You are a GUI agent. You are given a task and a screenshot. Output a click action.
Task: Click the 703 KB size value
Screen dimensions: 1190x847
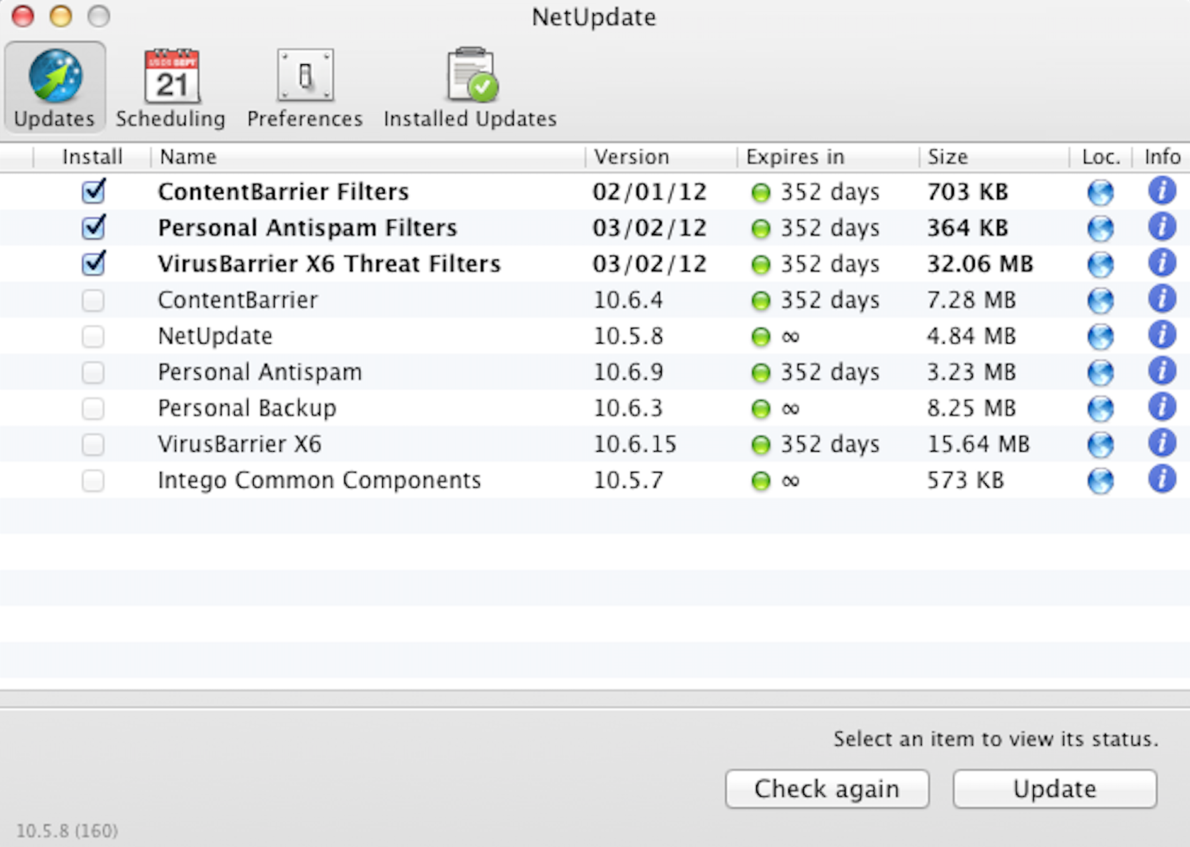967,192
